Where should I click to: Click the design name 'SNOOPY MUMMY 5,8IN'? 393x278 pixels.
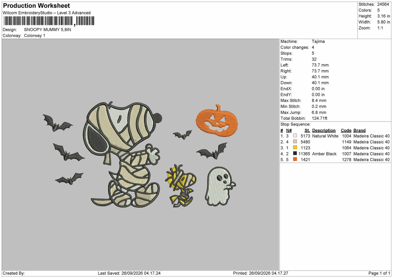point(47,30)
